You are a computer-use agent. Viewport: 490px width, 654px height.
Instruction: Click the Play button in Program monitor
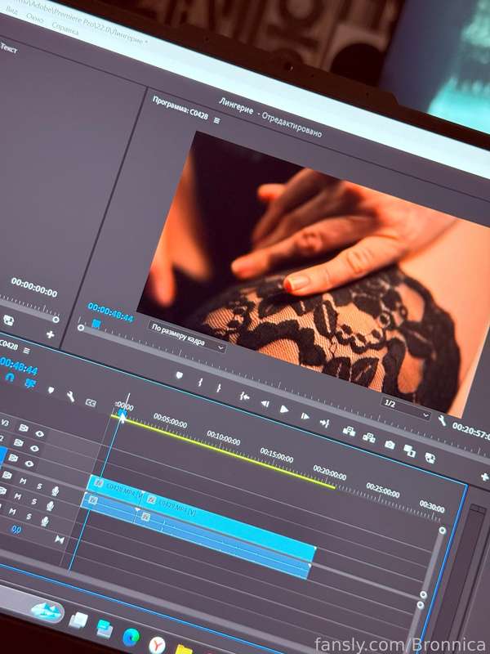pyautogui.click(x=284, y=410)
